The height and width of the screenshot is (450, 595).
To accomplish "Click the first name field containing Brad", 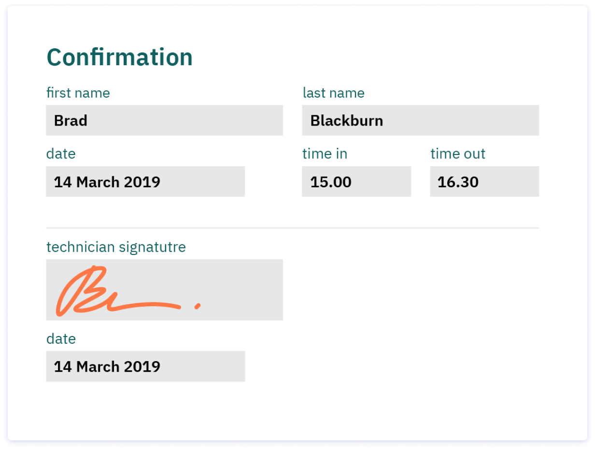I will point(164,120).
